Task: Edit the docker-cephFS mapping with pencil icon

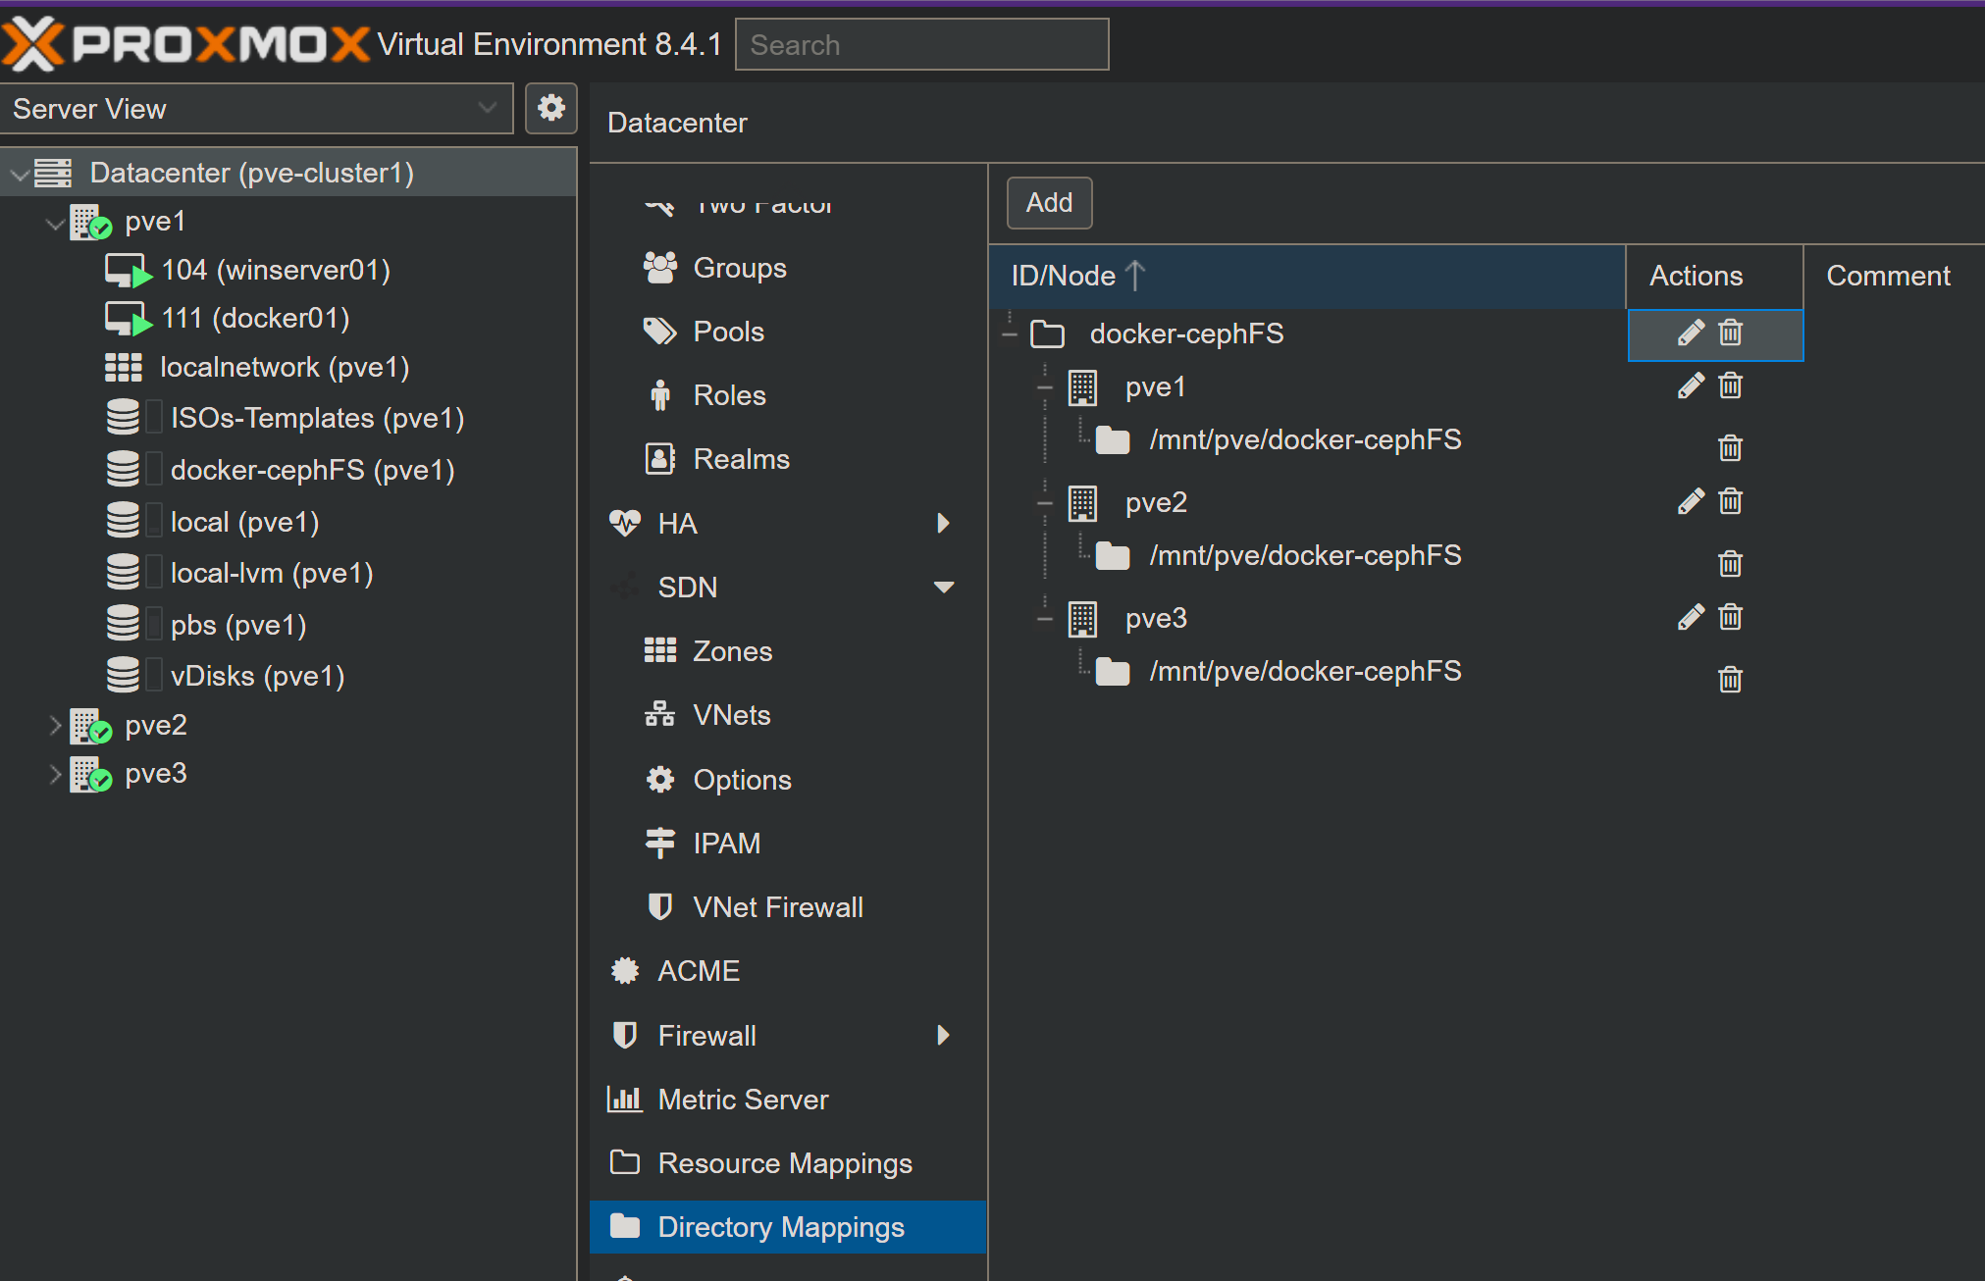Action: coord(1691,333)
